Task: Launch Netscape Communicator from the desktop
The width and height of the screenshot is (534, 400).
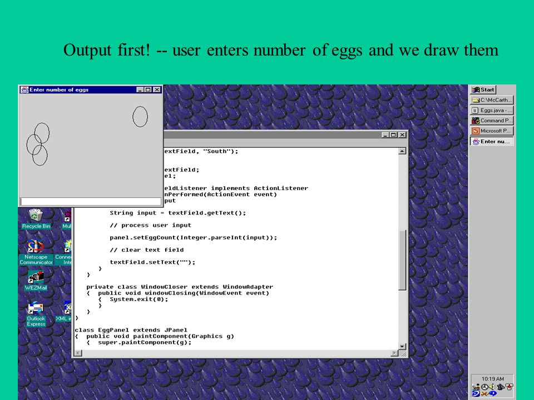Action: tap(36, 252)
